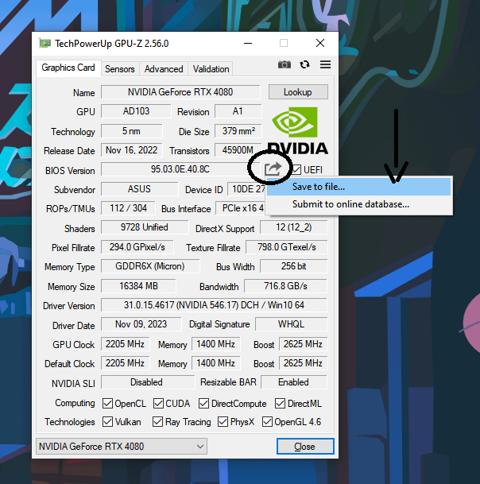Click the Release Date Nov 16, 2022
Viewport: 480px width, 484px height.
[x=131, y=150]
